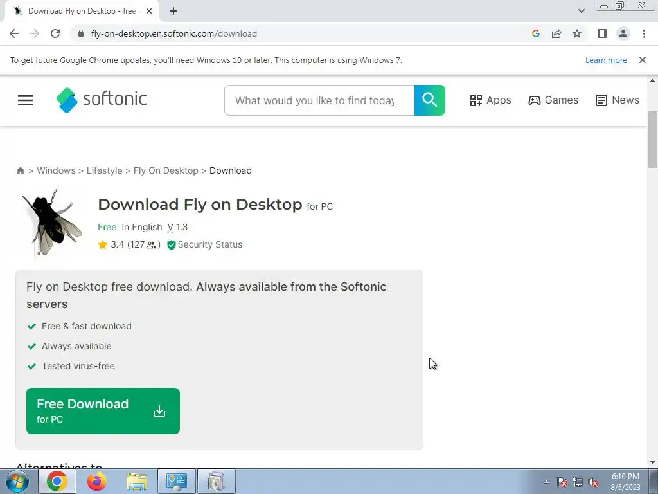
Task: Open Action Center flag icon
Action: pyautogui.click(x=562, y=482)
